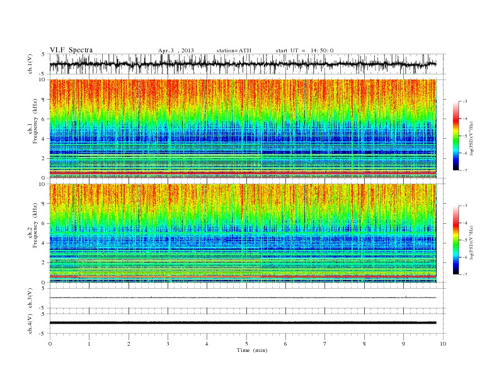Image resolution: width=499 pixels, height=386 pixels.
Task: Select the date text "Apr. 3, 2013"
Action: coord(176,50)
